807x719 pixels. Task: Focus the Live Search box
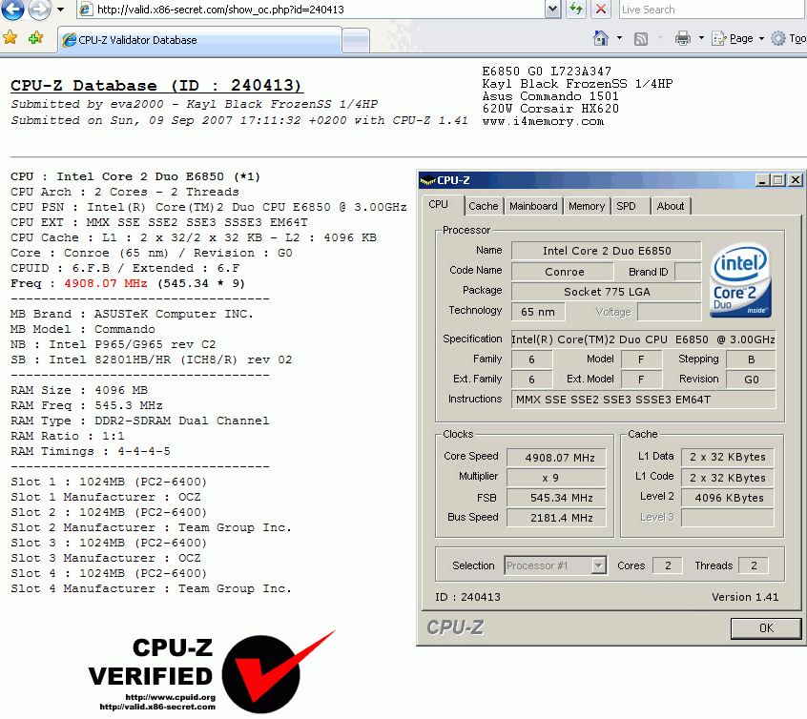713,10
